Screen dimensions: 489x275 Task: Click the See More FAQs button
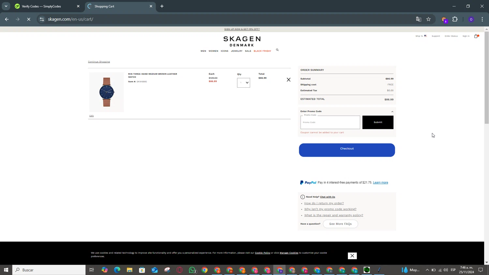(340, 224)
